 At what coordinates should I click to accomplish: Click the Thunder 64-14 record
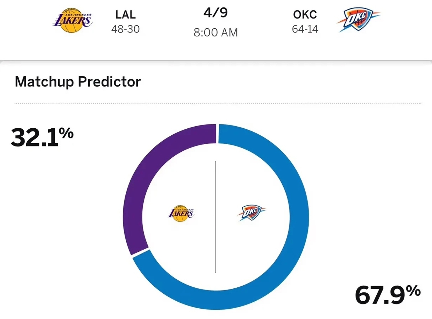point(305,29)
